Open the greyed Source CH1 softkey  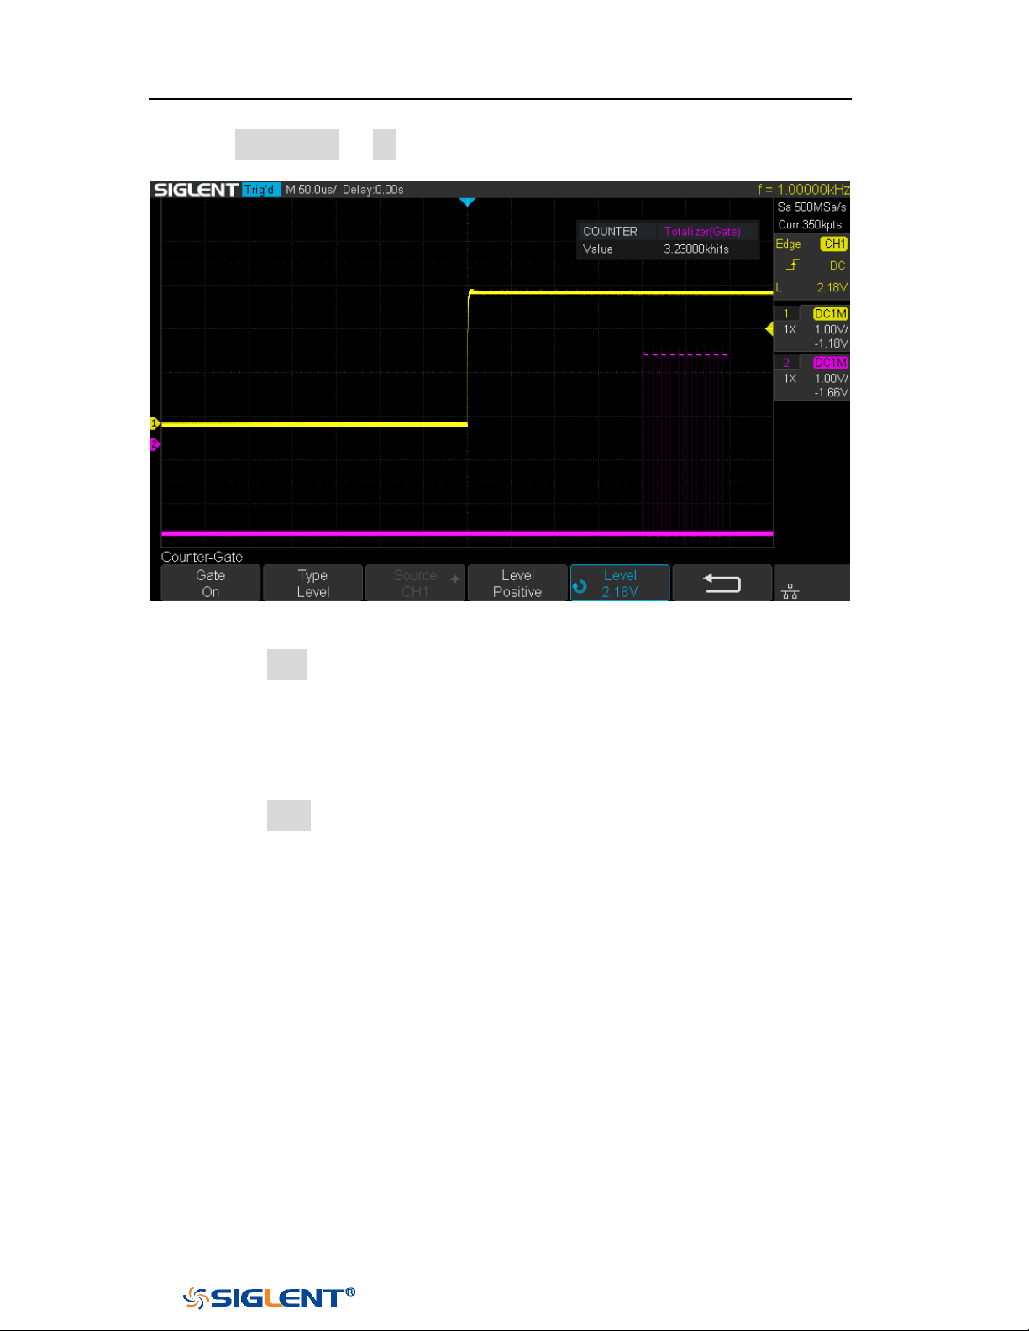[415, 583]
